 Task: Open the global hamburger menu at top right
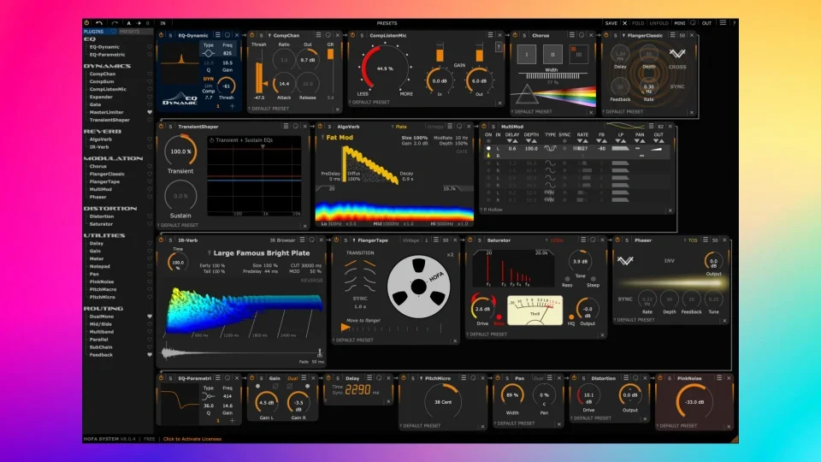click(x=723, y=23)
